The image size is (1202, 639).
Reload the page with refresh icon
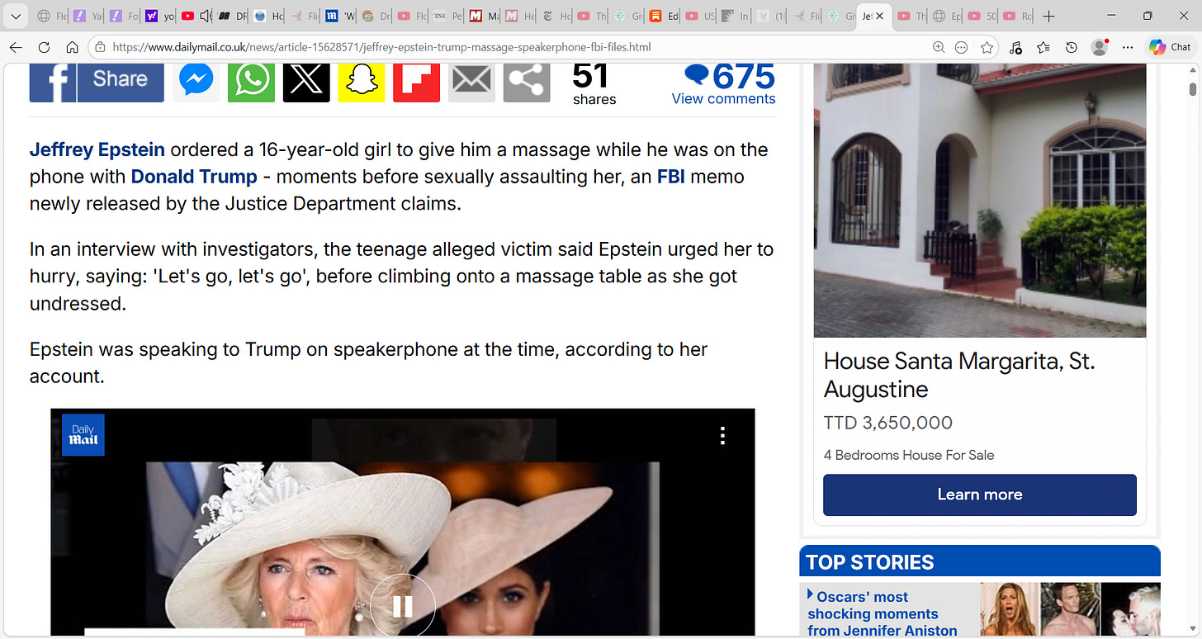coord(45,47)
